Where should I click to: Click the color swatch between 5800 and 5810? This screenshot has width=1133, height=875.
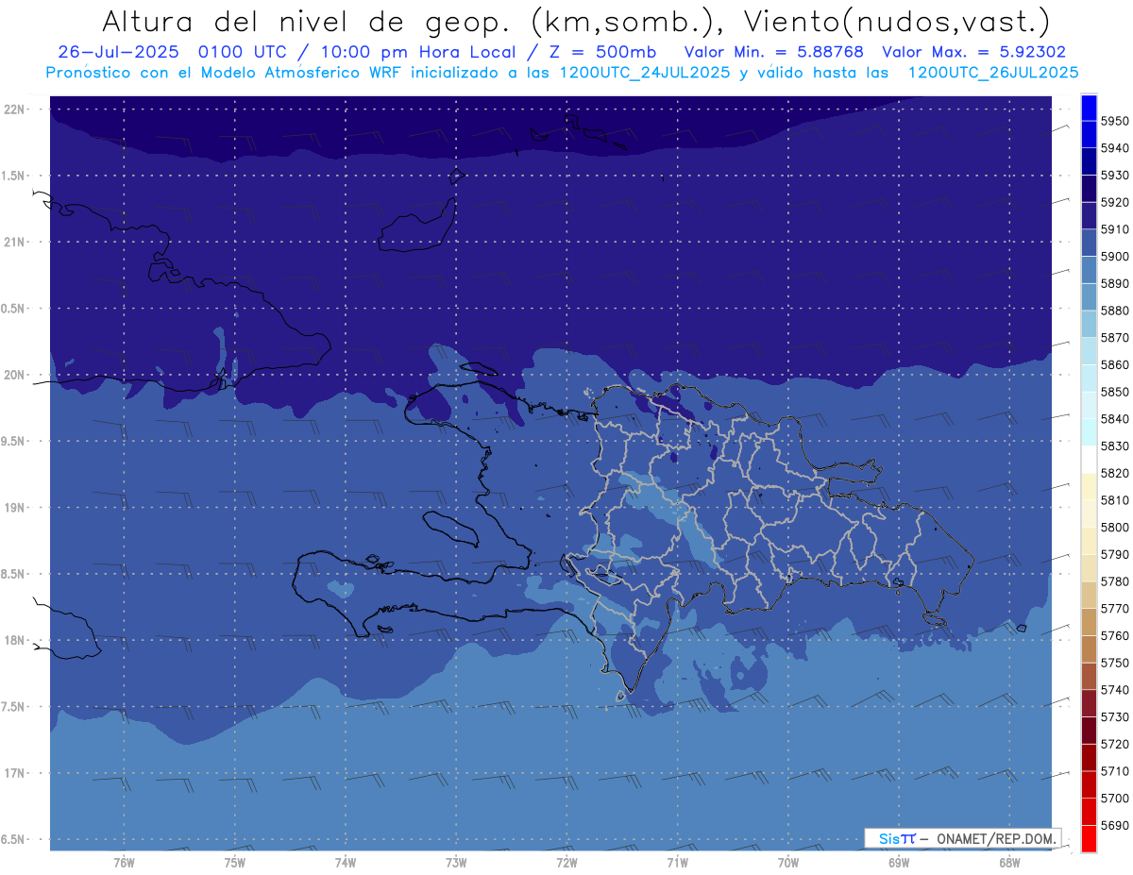coord(1088,513)
